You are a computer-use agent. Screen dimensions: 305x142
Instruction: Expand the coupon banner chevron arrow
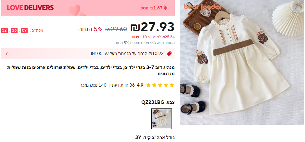(6, 54)
